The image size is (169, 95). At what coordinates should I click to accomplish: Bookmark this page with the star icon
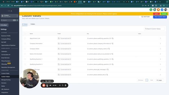(x=148, y=6)
